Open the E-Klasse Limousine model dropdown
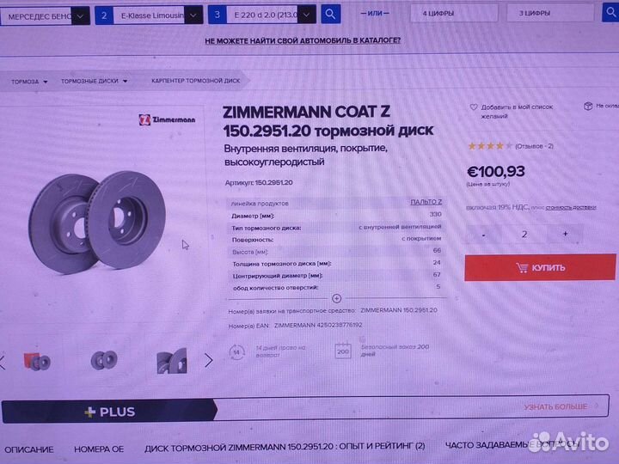 point(158,15)
